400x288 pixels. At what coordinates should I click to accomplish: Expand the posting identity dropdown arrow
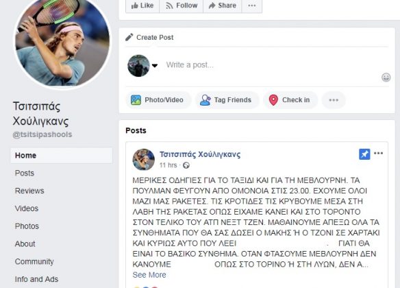[x=155, y=66]
